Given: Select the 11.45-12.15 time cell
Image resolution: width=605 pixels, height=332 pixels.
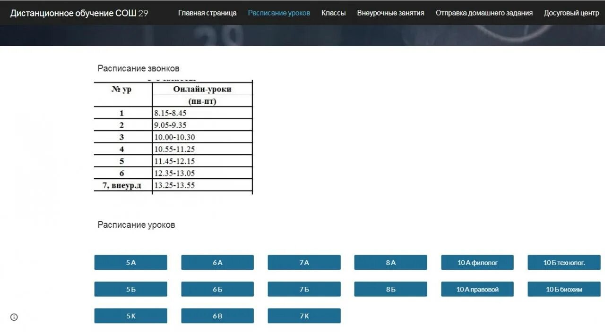Looking at the screenshot, I should point(202,161).
